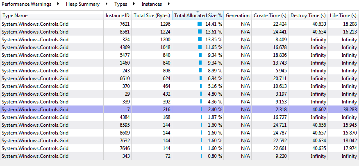
Task: Select the row with Instance ID 7632
Action: (x=179, y=140)
